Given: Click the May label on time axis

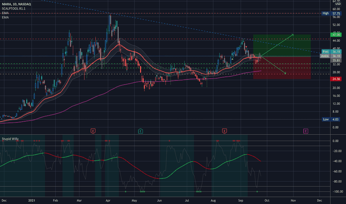Looking at the screenshot, I should [134, 200].
